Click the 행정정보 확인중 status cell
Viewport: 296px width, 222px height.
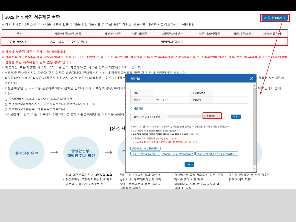pyautogui.click(x=172, y=42)
